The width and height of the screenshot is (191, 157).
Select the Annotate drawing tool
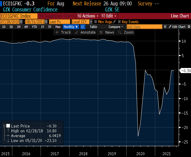click(85, 32)
